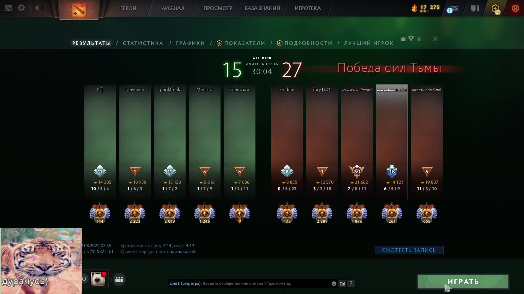Click the rank medal numbered 658
Screen dimensions: 524x294
[427, 213]
